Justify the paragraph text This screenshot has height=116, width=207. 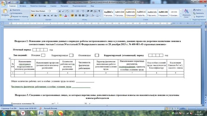83,16
